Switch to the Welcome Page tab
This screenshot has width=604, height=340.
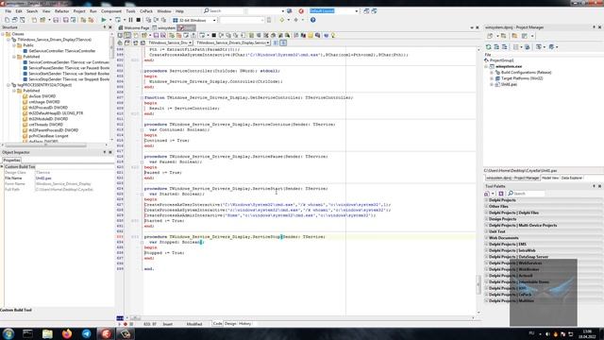[x=134, y=27]
